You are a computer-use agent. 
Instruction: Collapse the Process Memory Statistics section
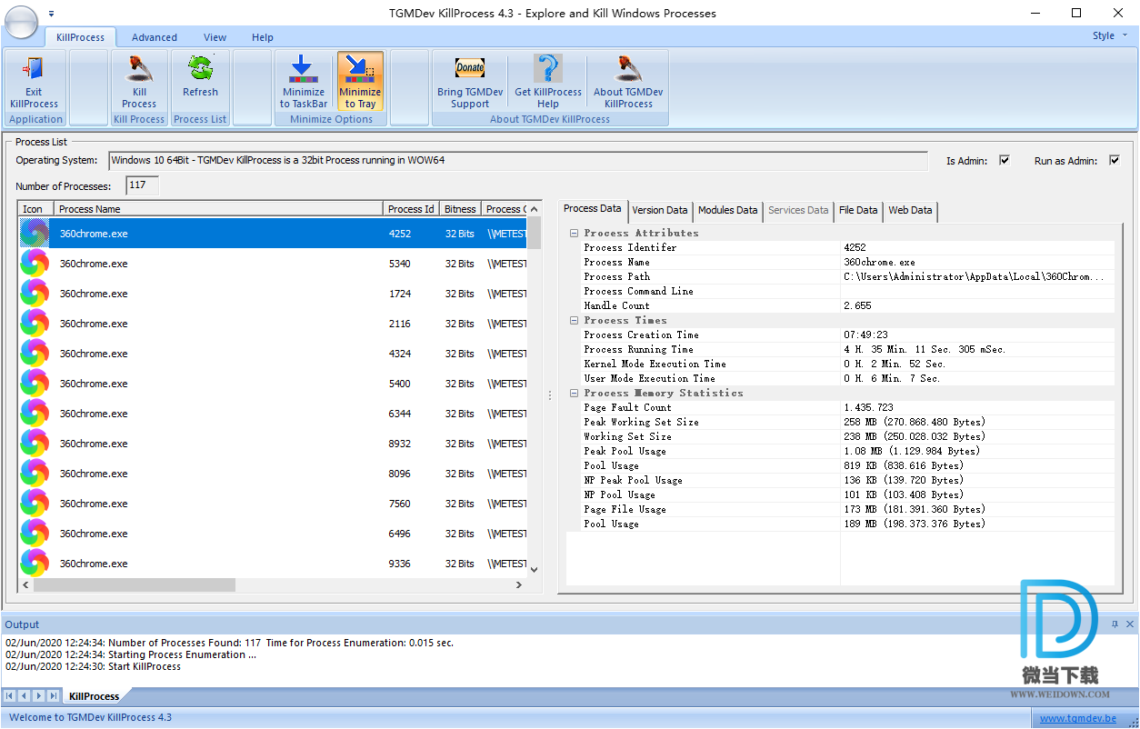[575, 394]
